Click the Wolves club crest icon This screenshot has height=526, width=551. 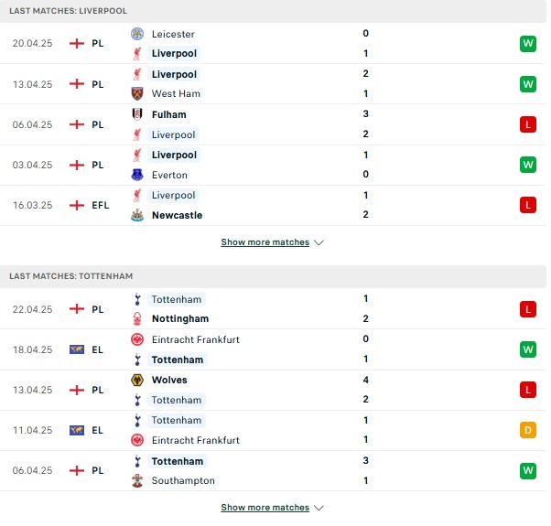pyautogui.click(x=137, y=380)
